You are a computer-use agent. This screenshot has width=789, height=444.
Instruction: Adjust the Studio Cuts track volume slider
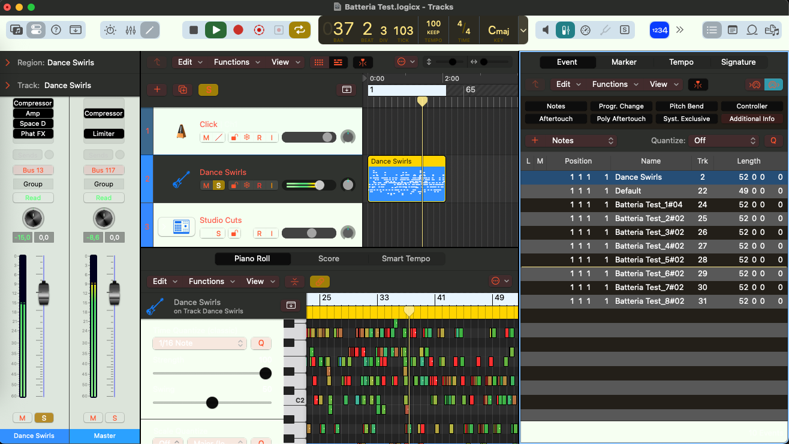tap(311, 233)
